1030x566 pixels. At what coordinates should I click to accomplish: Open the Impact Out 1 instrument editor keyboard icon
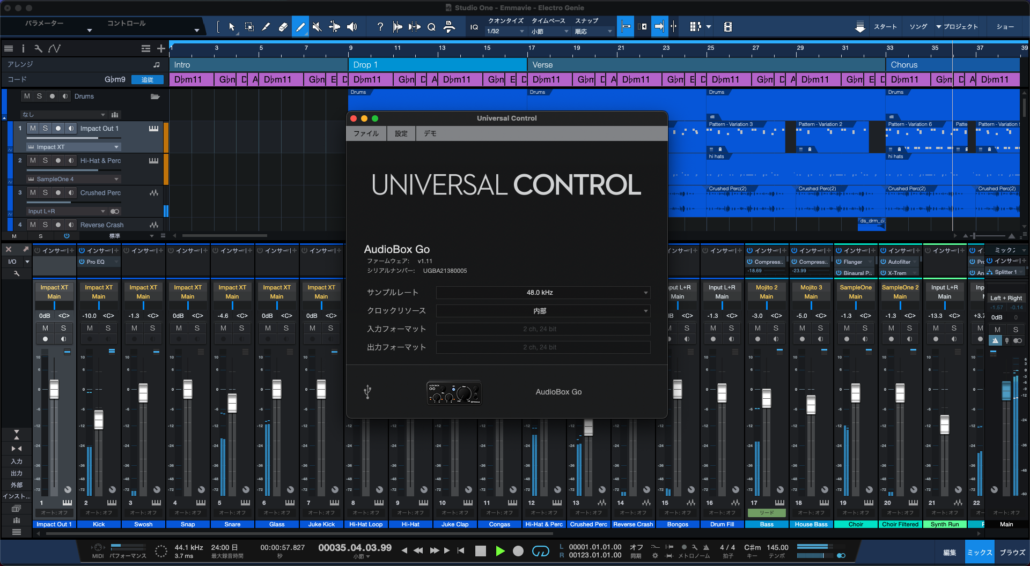(154, 129)
